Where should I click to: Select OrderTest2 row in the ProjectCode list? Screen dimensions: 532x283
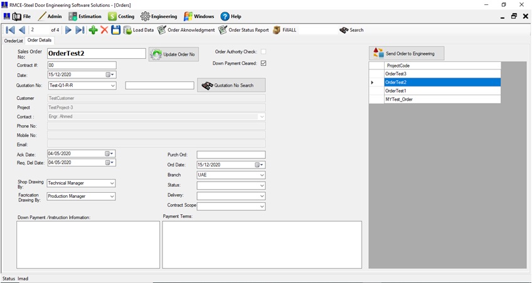(x=442, y=82)
